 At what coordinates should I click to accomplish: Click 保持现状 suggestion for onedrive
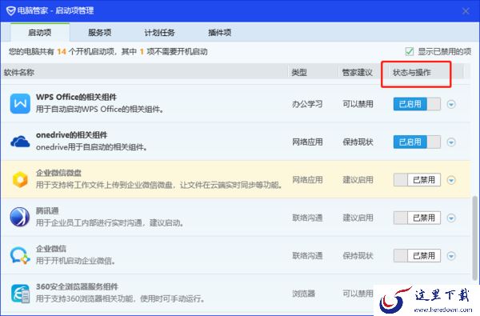click(x=358, y=142)
